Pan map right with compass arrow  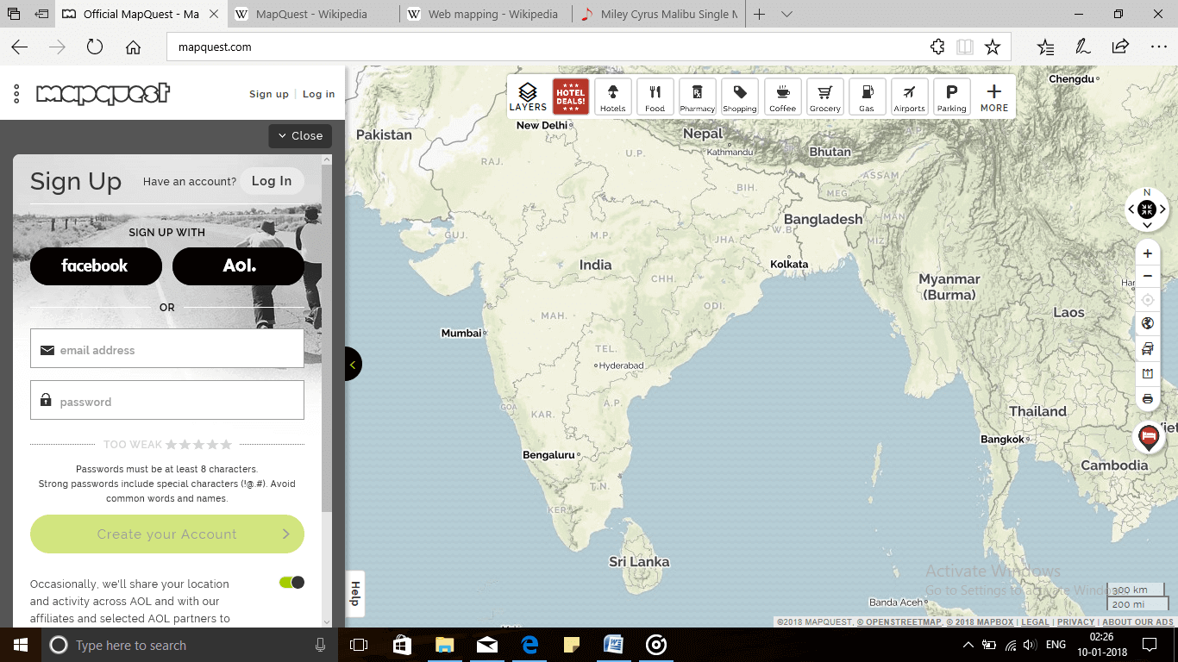point(1162,209)
